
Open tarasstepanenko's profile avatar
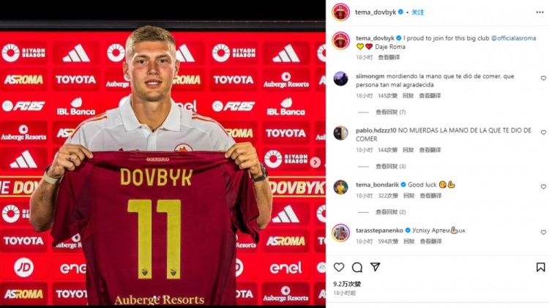pyautogui.click(x=340, y=233)
